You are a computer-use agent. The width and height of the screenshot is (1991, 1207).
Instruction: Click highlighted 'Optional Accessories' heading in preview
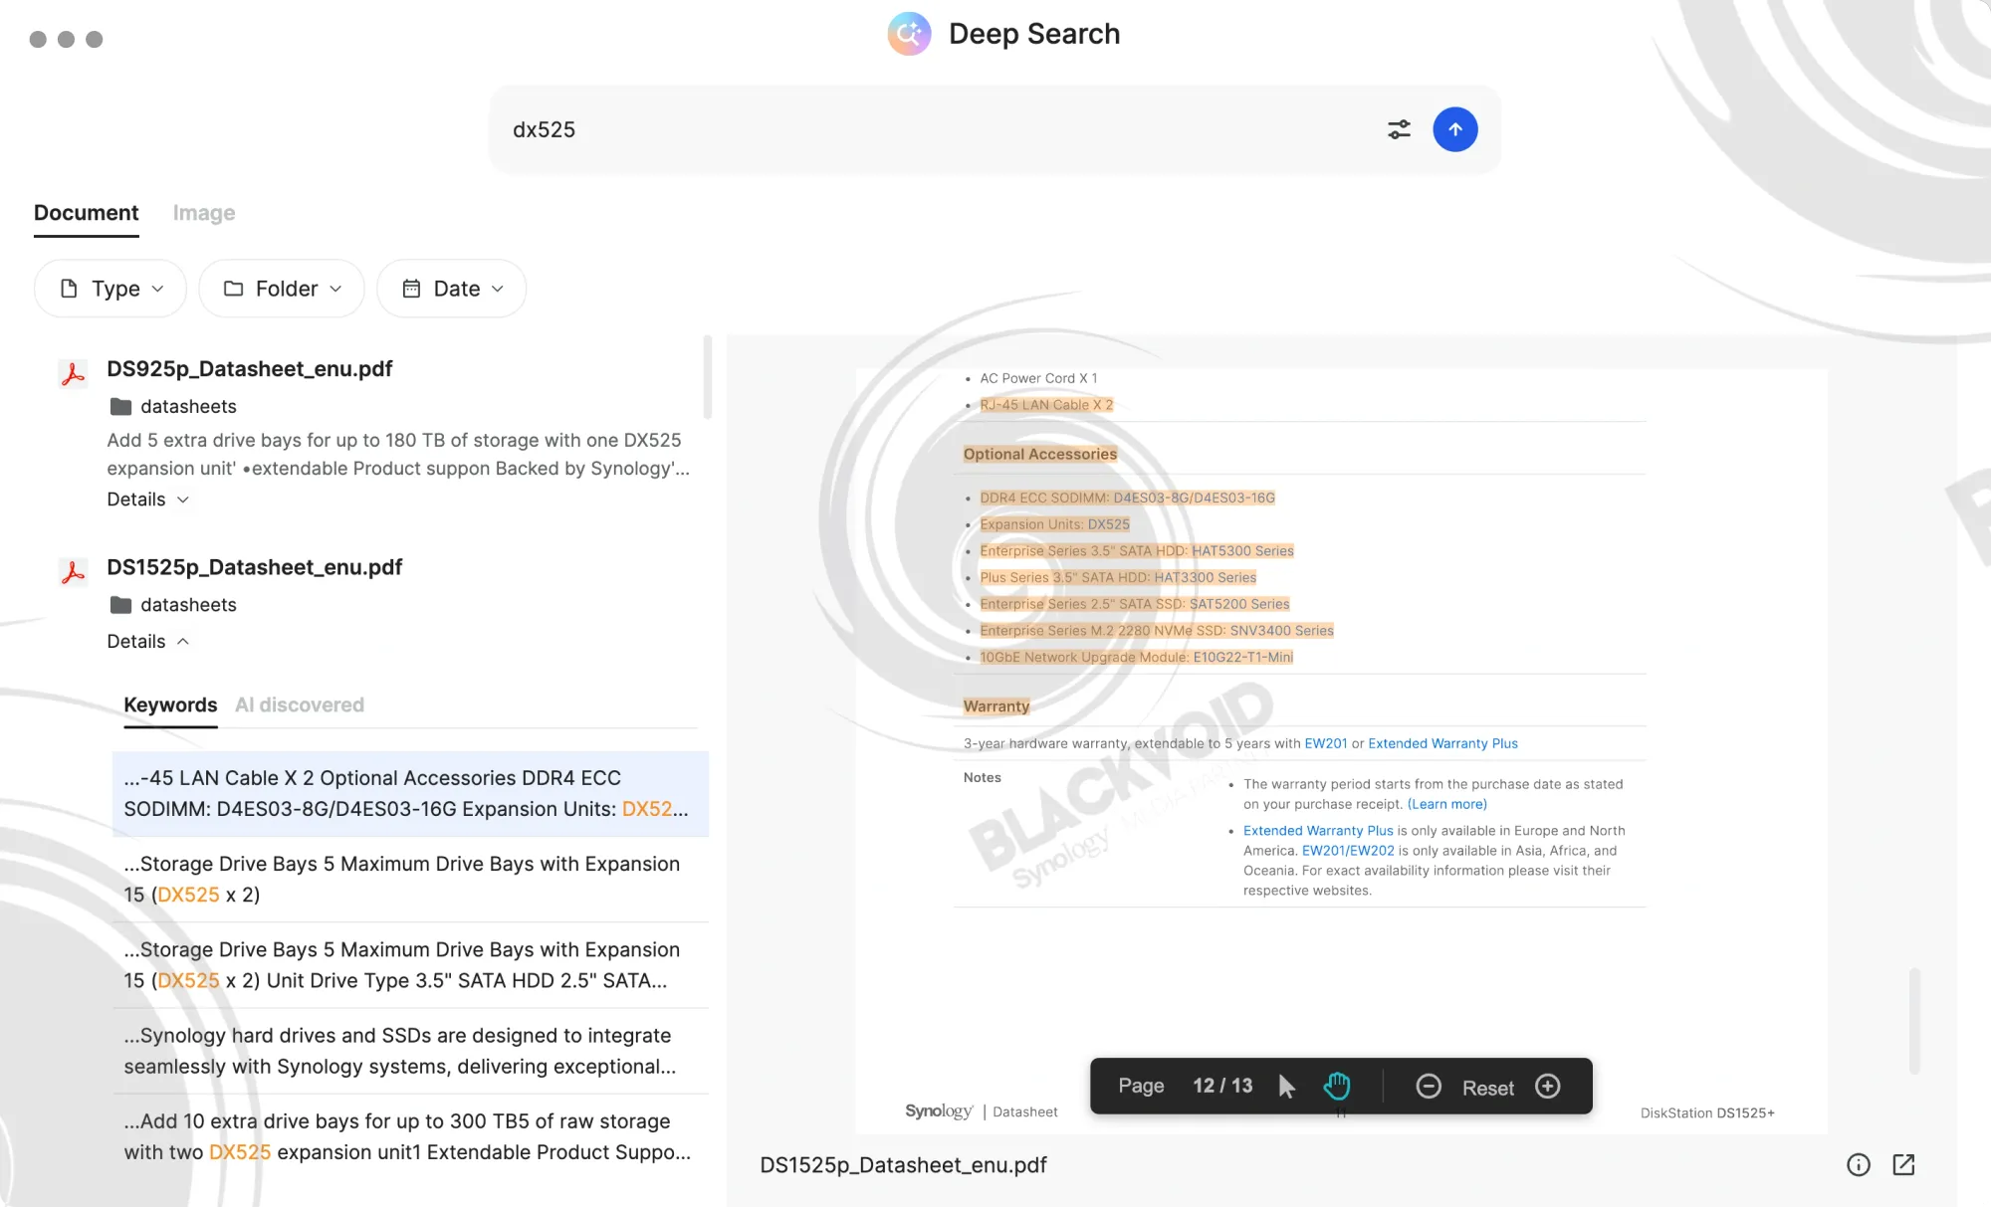pos(1039,454)
